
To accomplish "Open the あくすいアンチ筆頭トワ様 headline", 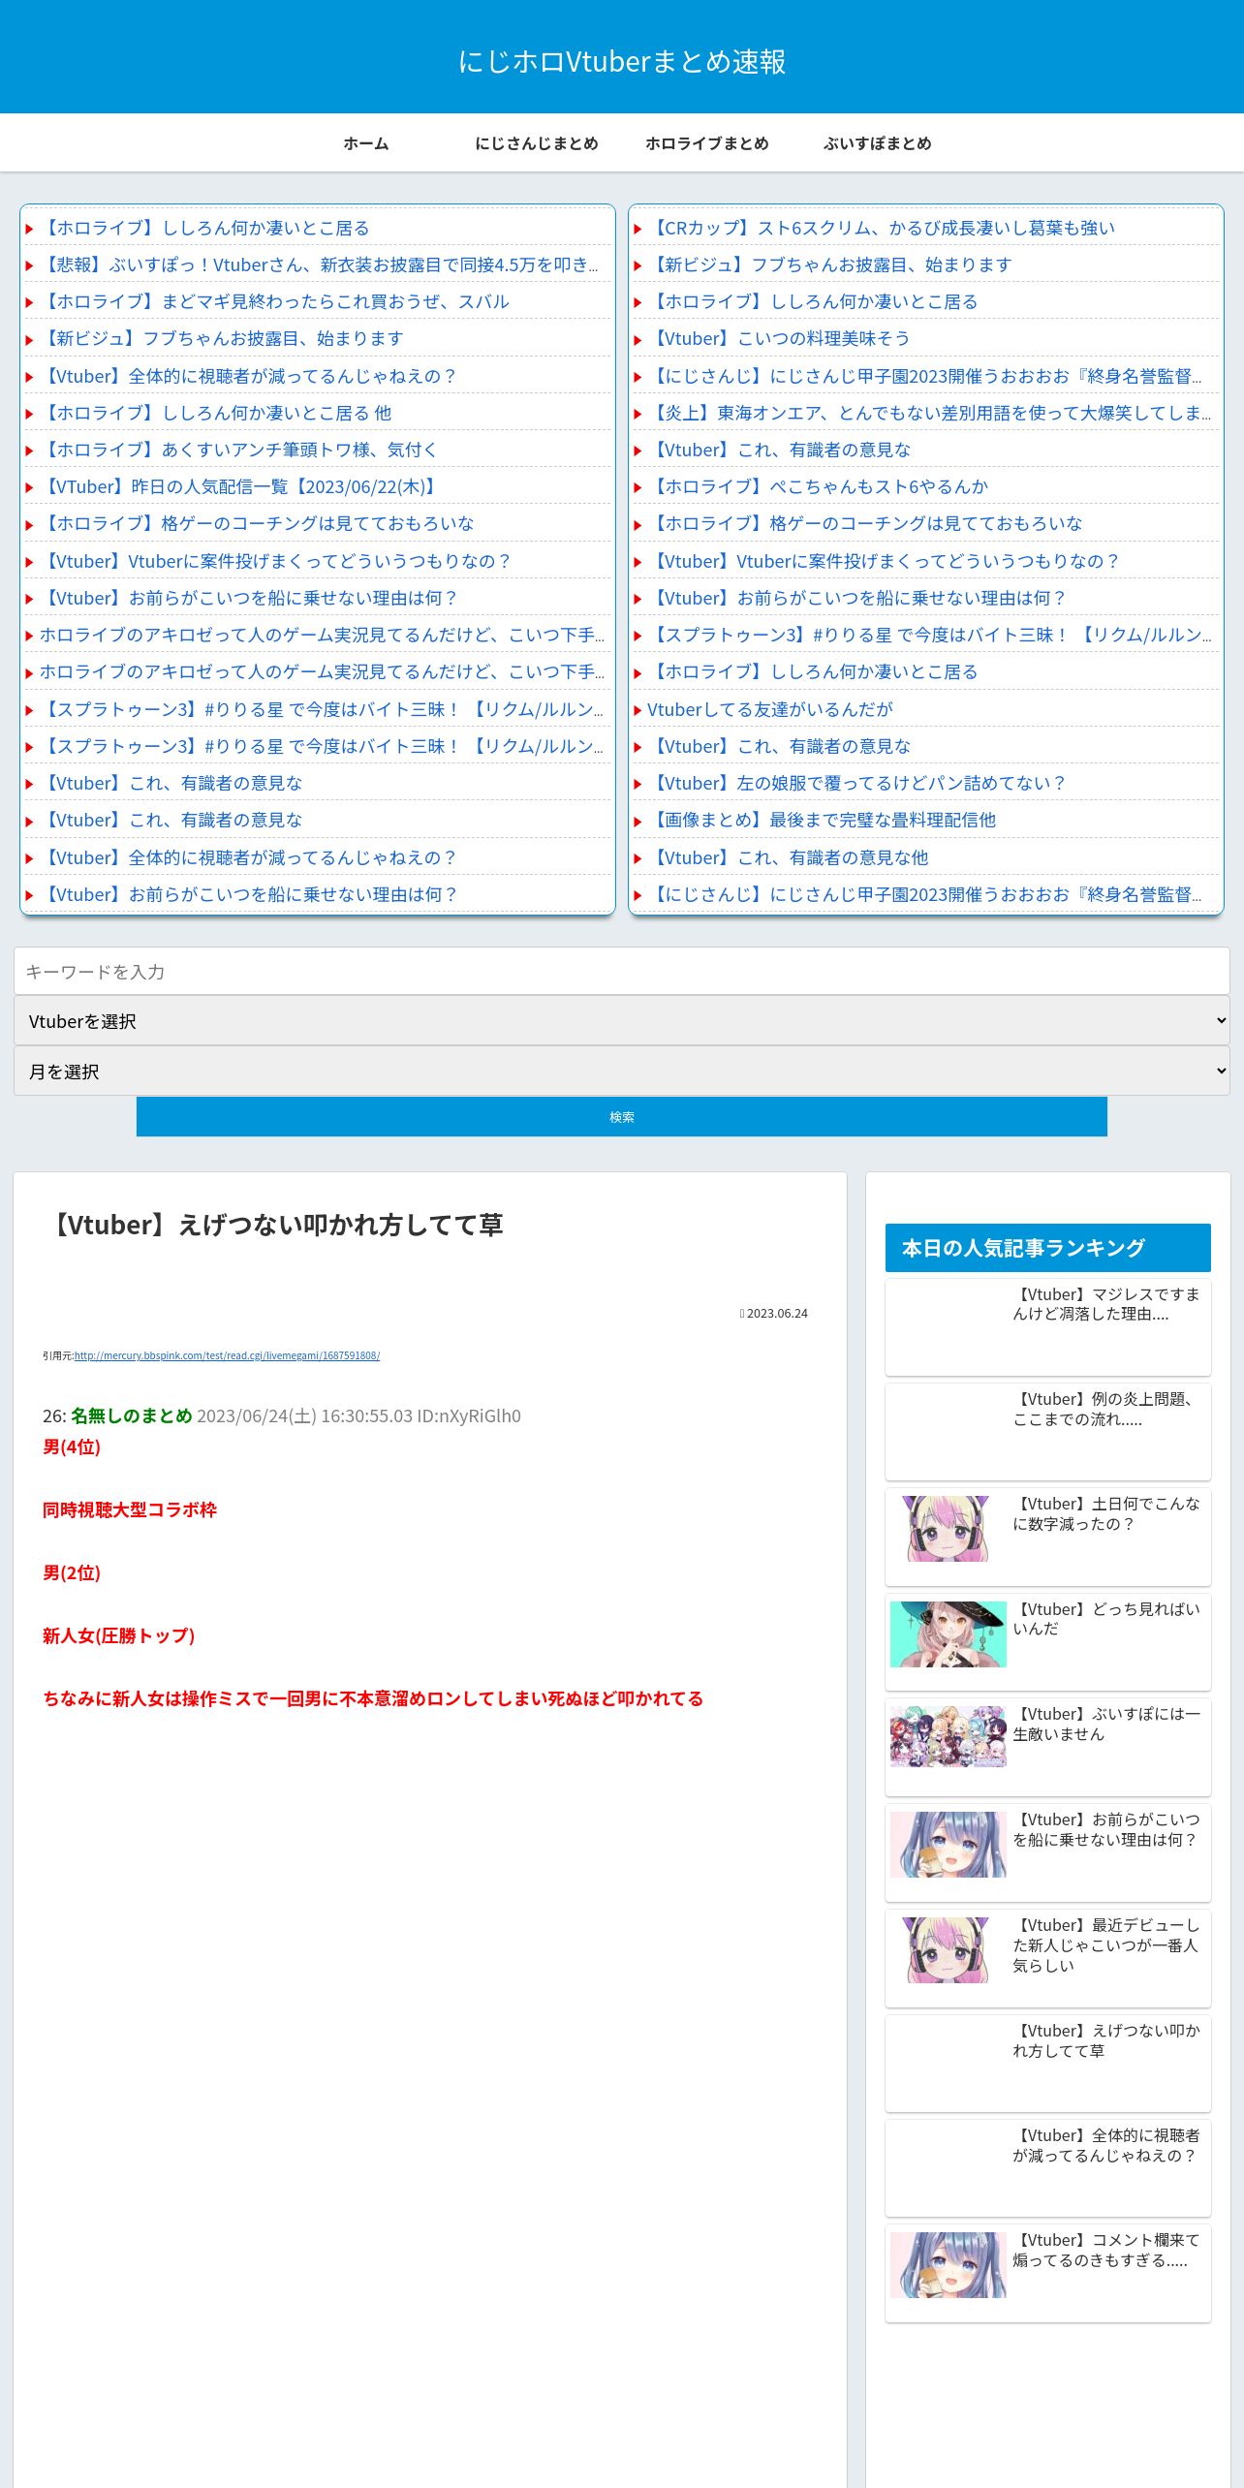I will point(239,450).
